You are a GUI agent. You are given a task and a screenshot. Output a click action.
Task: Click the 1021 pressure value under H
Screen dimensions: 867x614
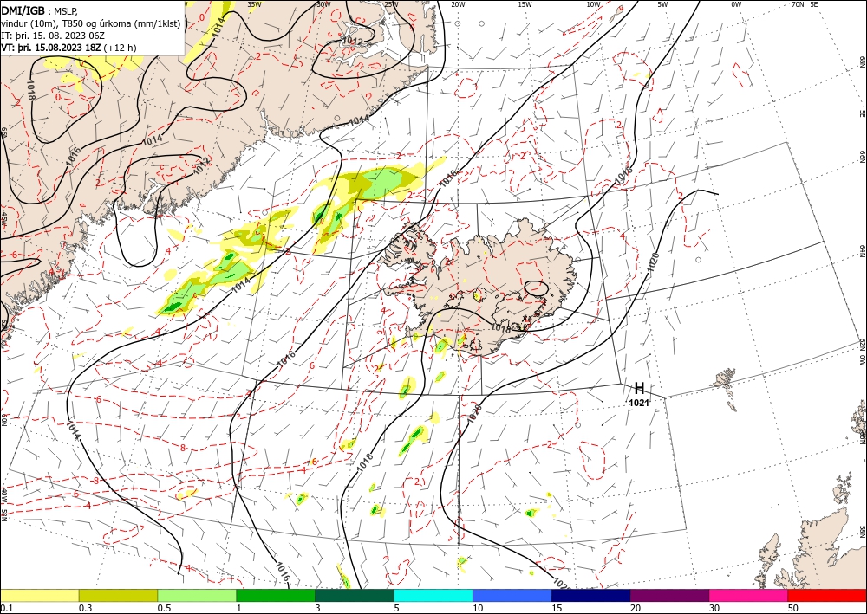(639, 403)
